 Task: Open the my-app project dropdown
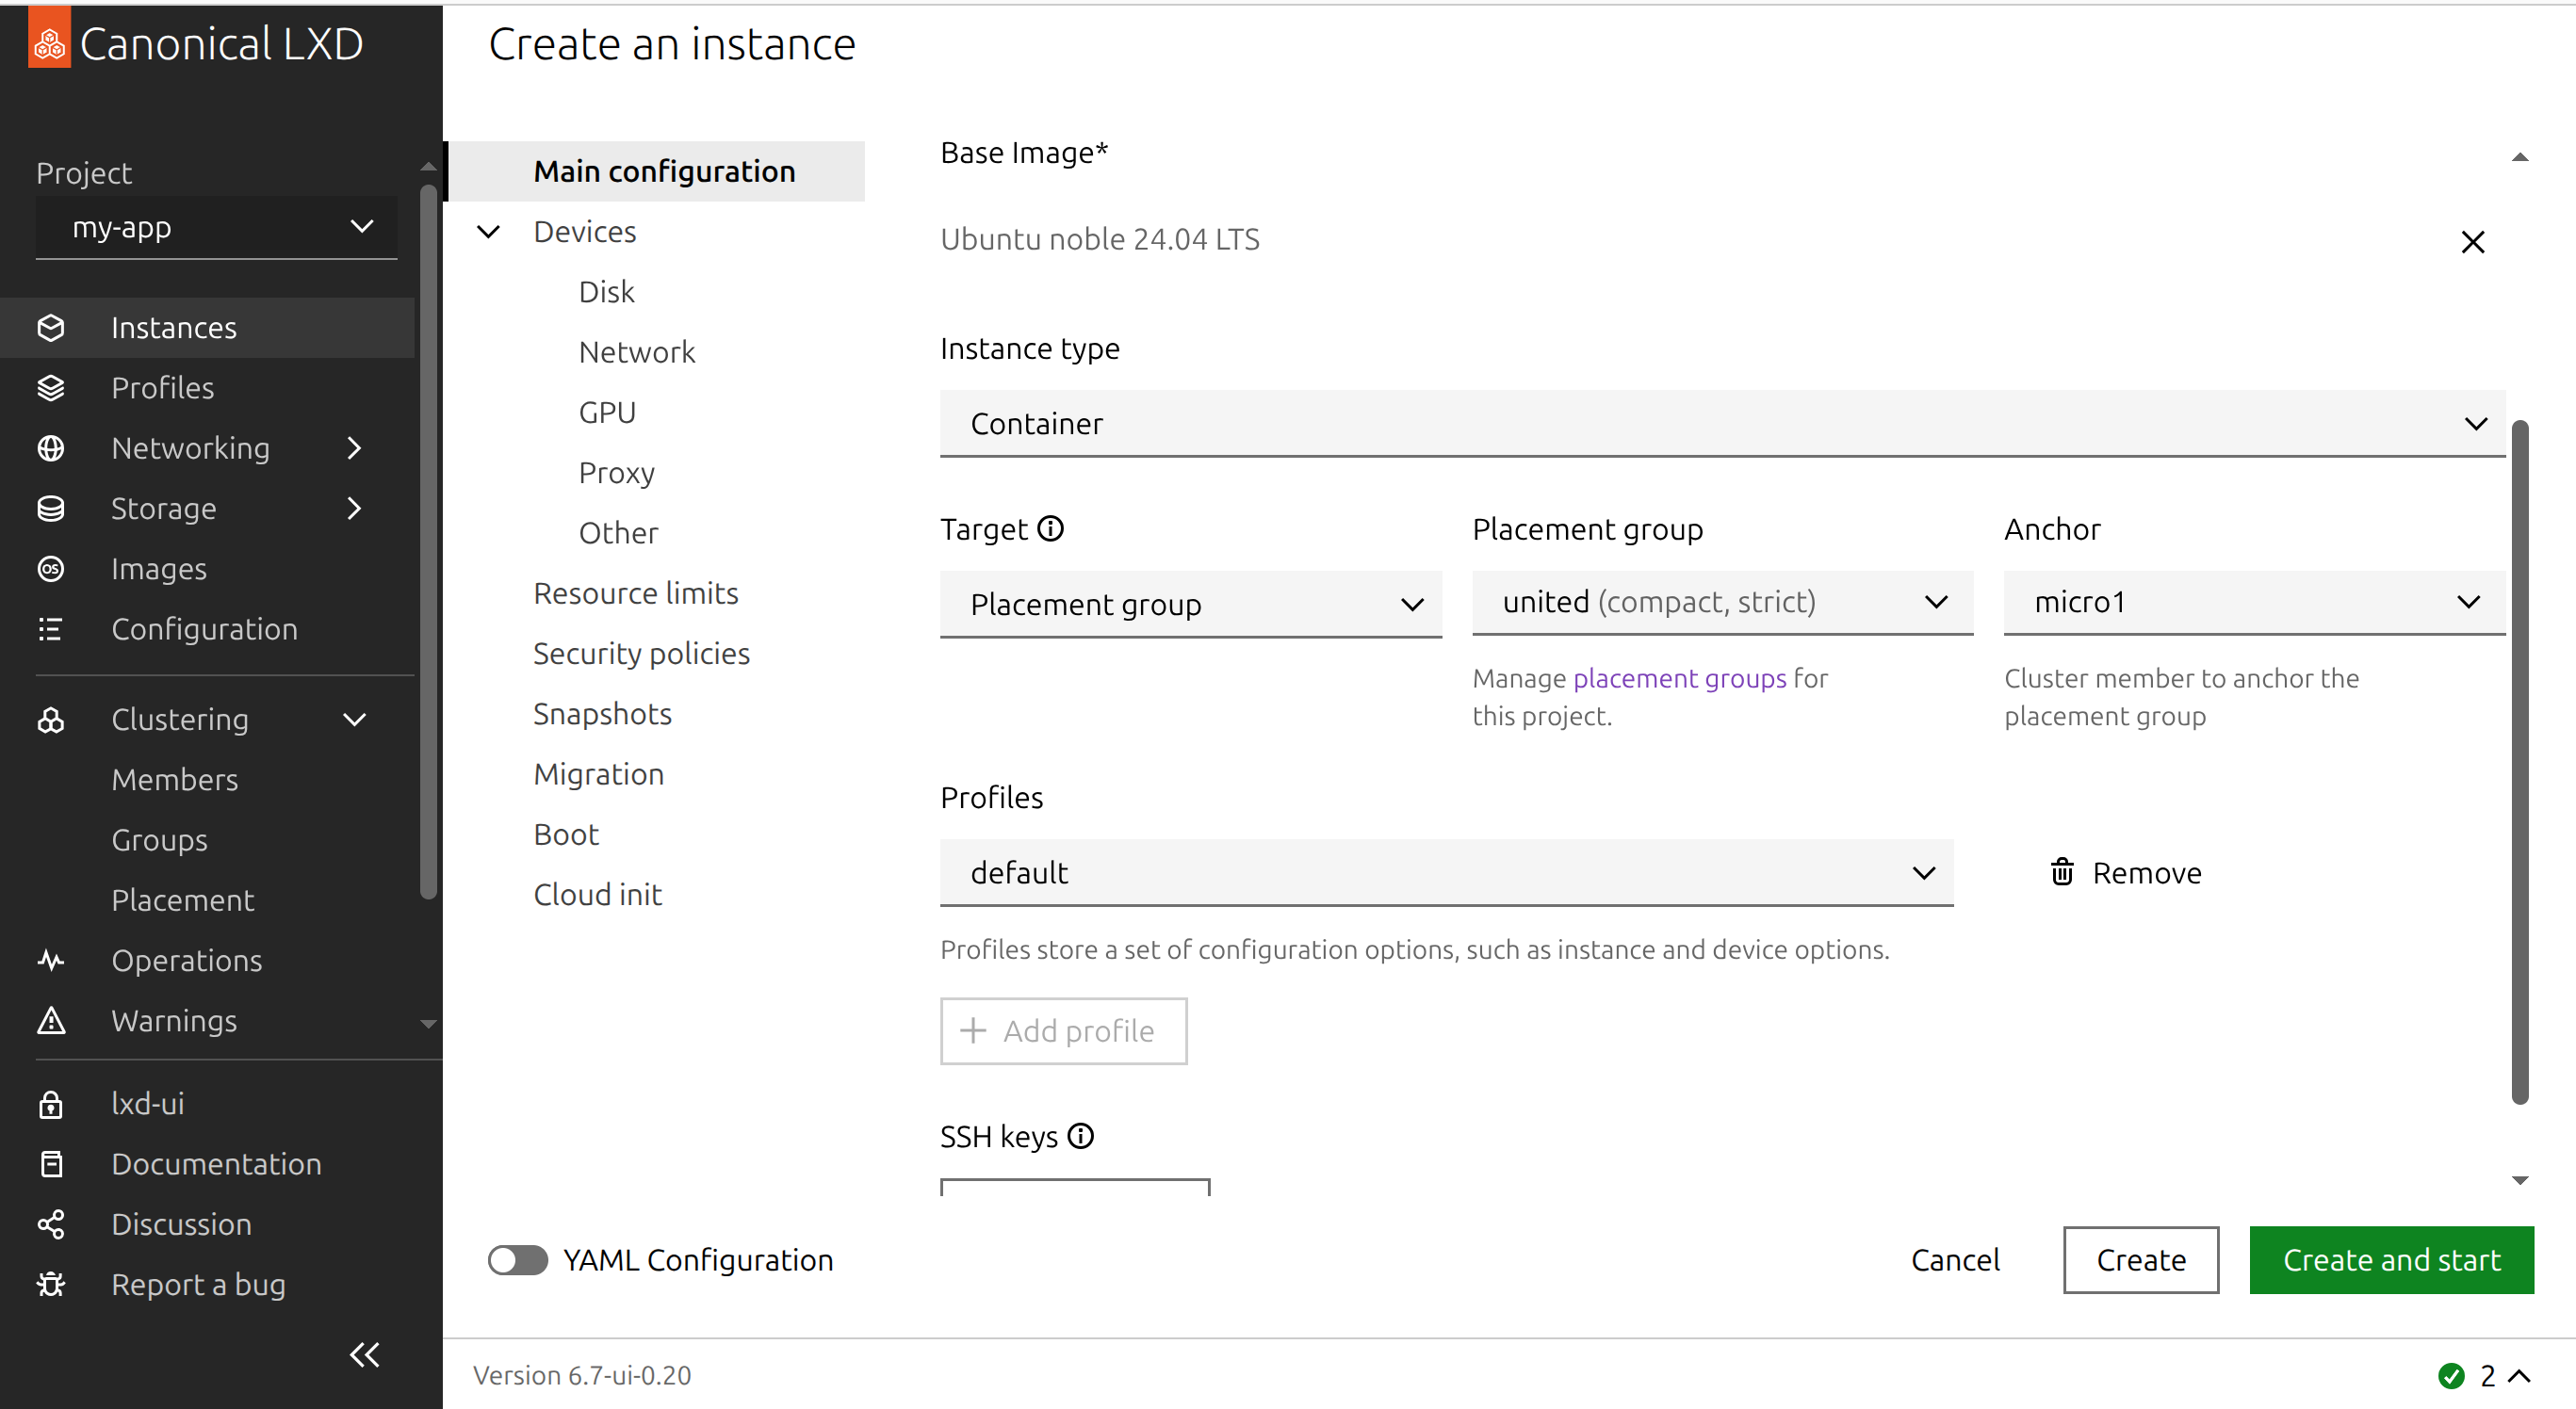216,228
